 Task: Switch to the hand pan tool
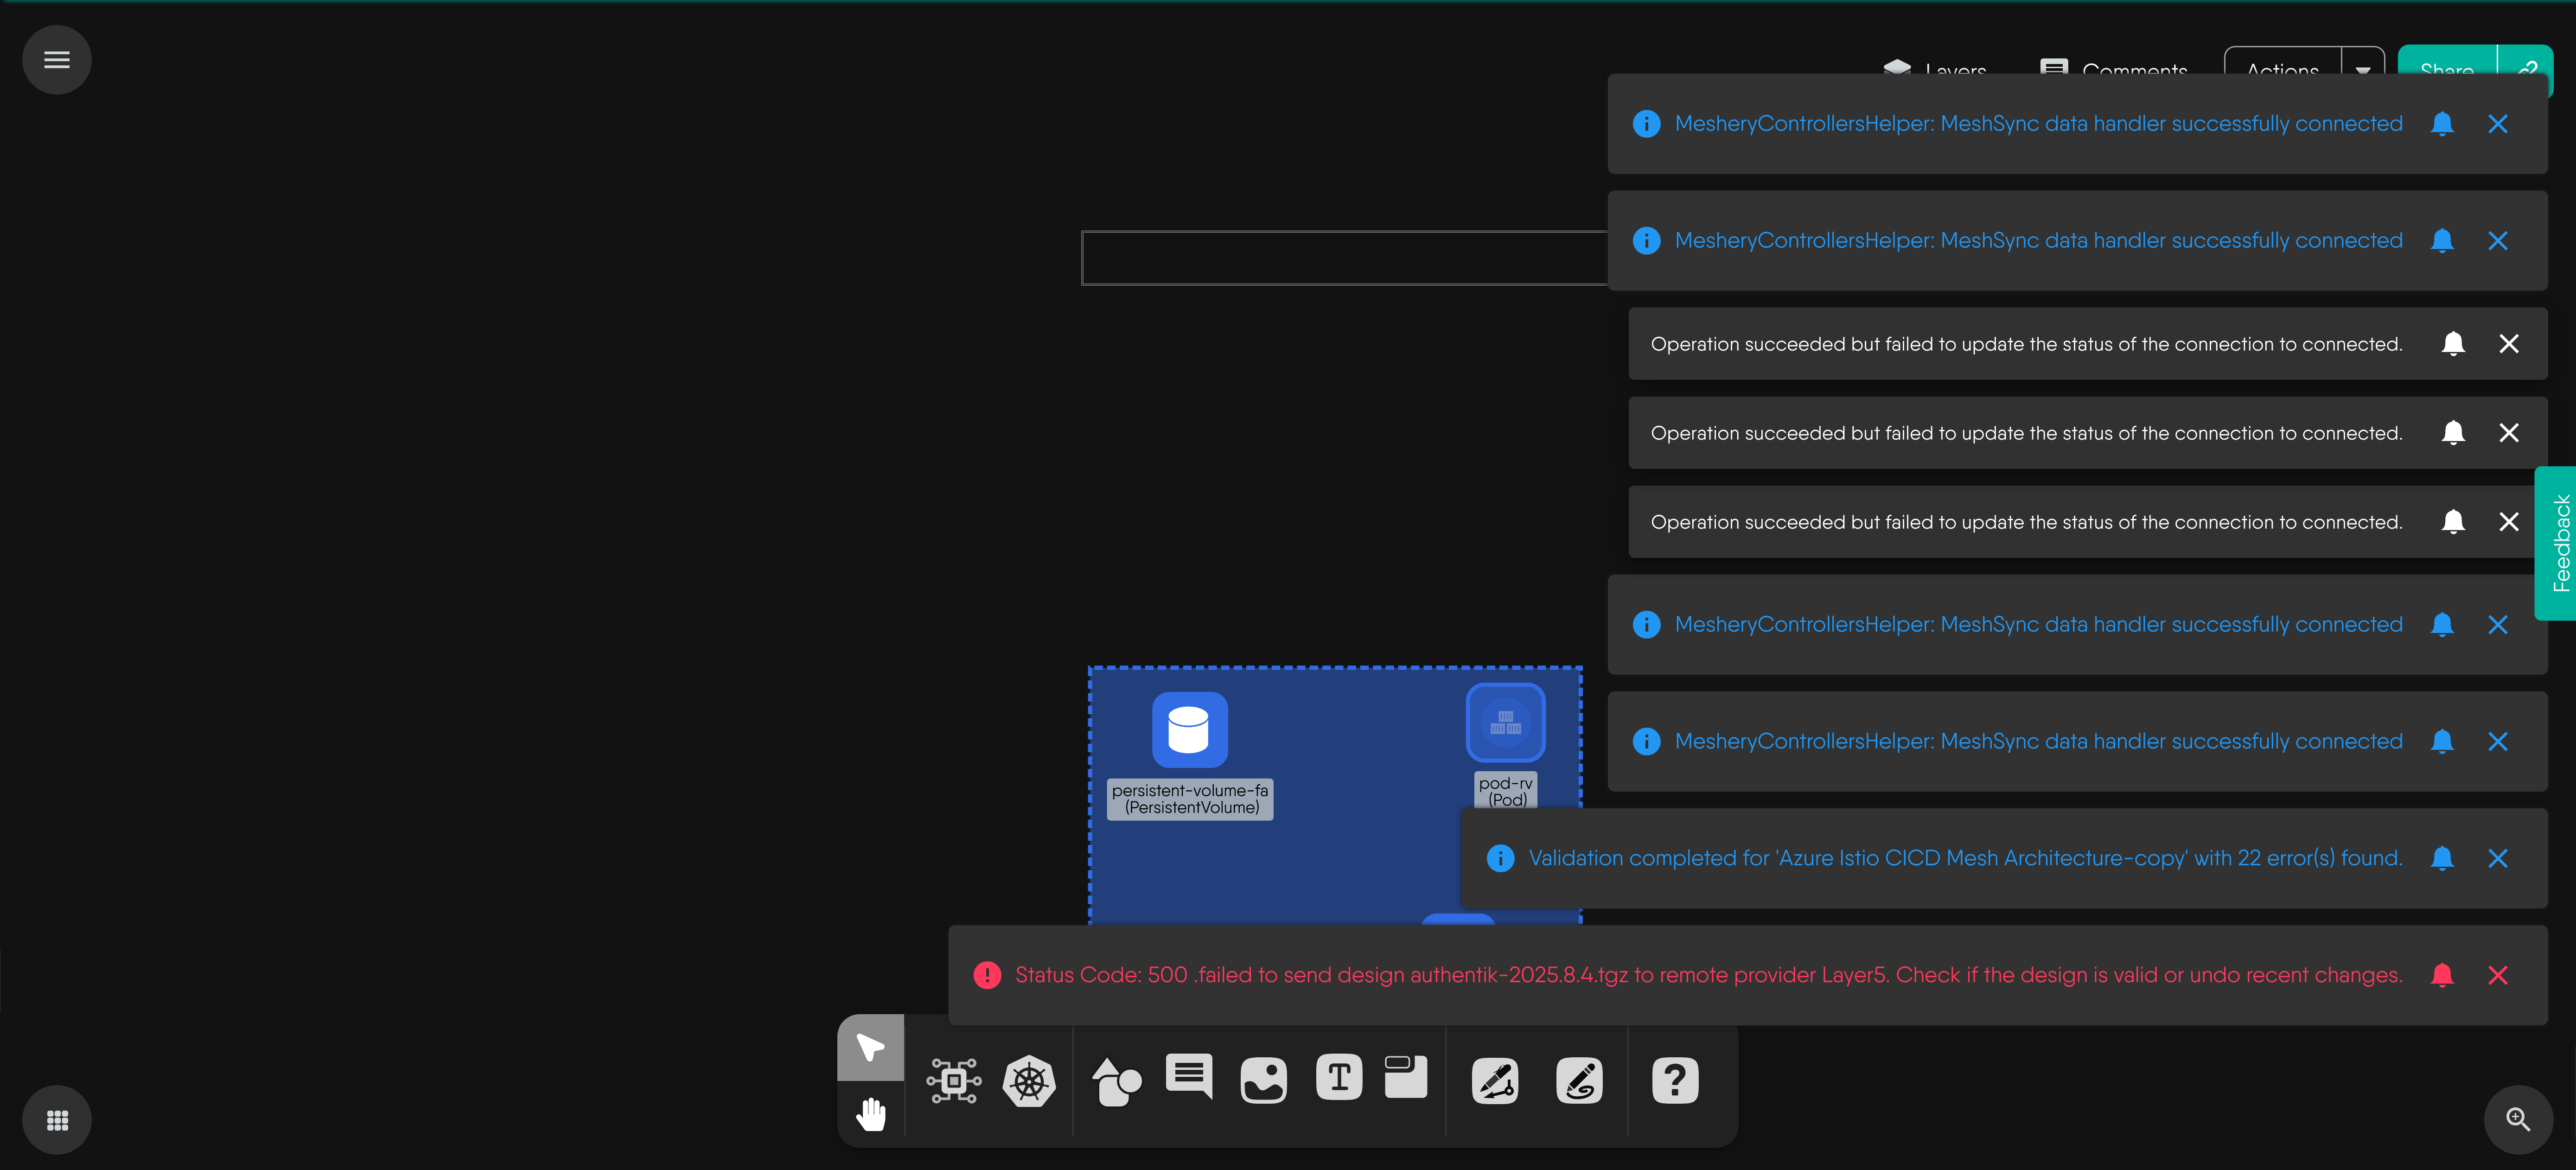tap(871, 1113)
